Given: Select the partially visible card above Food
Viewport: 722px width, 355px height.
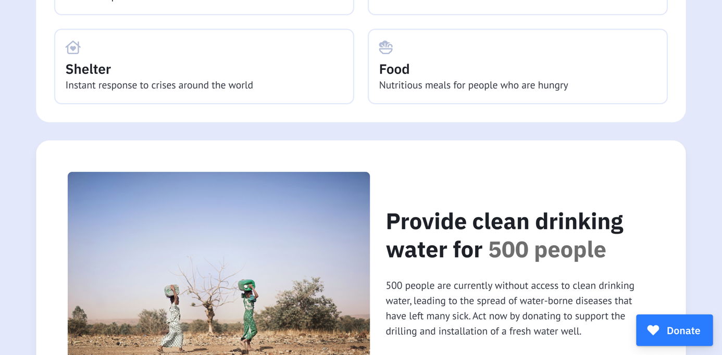Looking at the screenshot, I should [x=517, y=7].
